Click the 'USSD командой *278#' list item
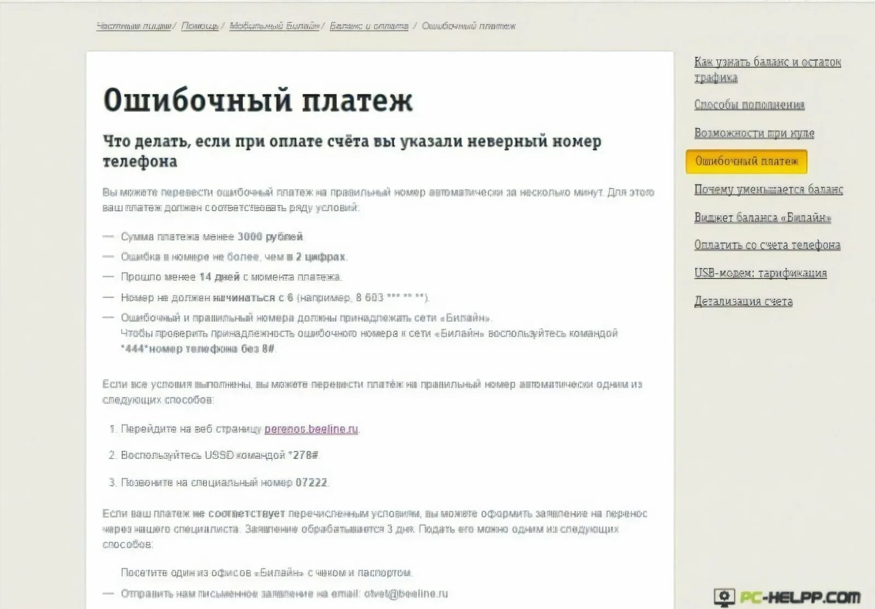 [220, 455]
